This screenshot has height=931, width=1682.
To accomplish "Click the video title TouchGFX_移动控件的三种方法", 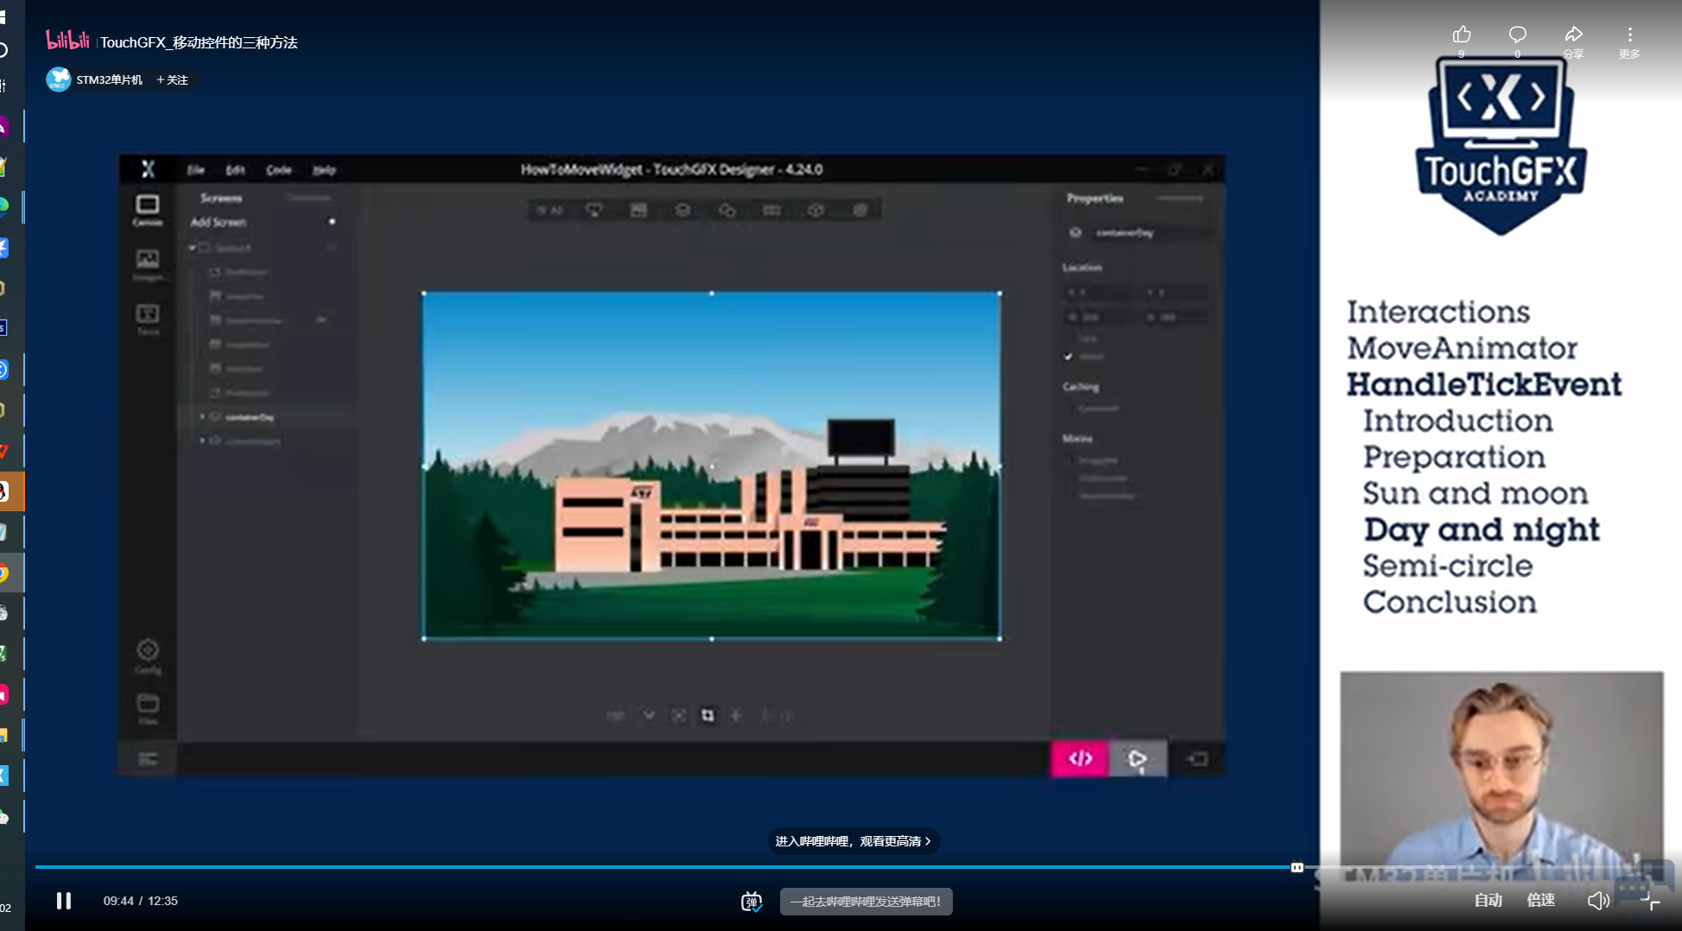I will tap(199, 42).
